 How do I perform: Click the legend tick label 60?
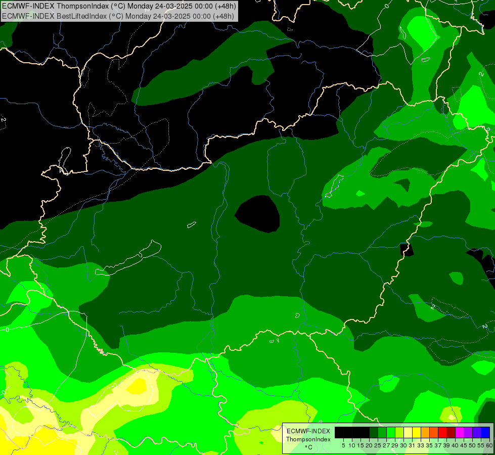489,445
